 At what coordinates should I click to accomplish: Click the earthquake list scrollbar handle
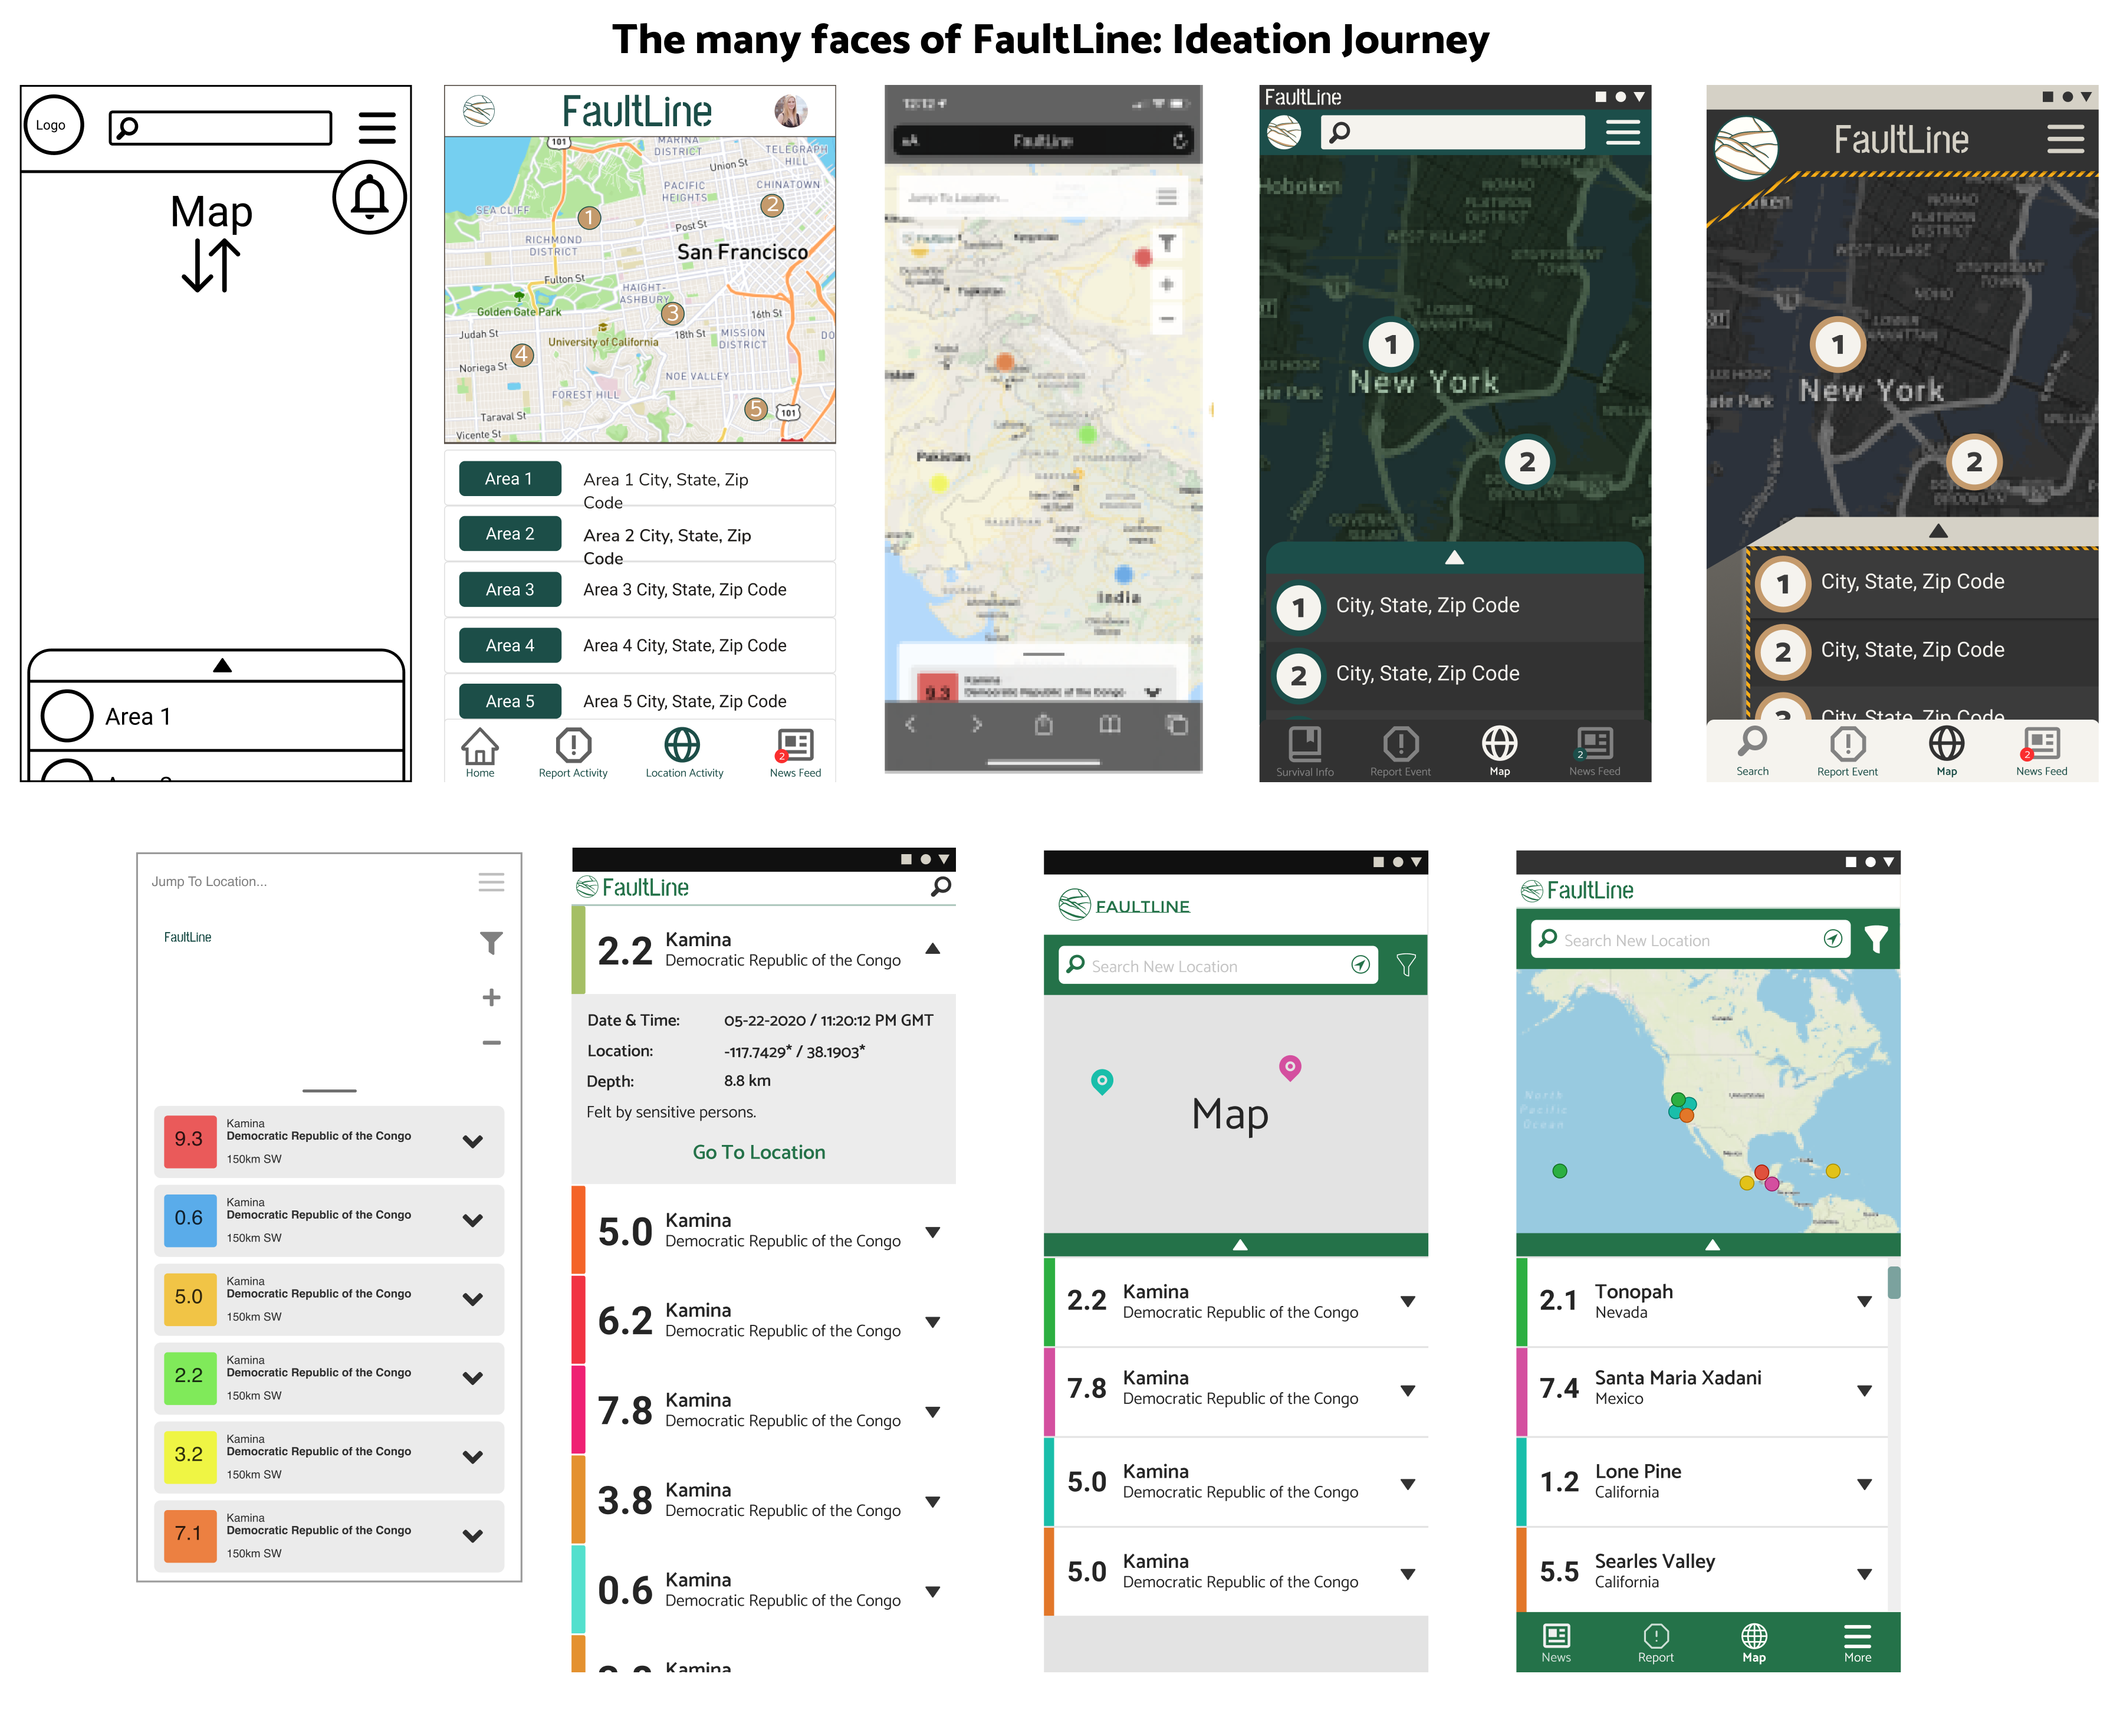point(1893,1282)
